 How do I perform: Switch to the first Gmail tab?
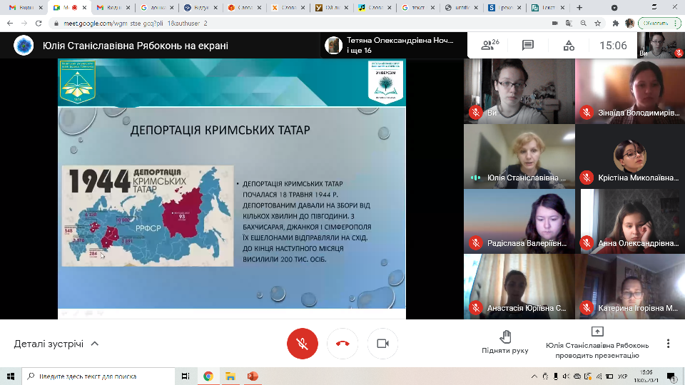coord(26,7)
